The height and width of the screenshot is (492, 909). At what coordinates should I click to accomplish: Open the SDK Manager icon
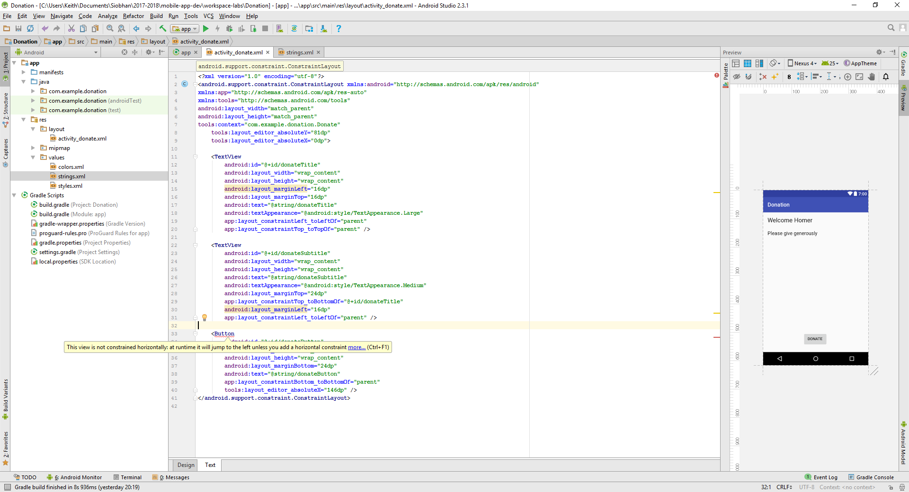tap(324, 28)
